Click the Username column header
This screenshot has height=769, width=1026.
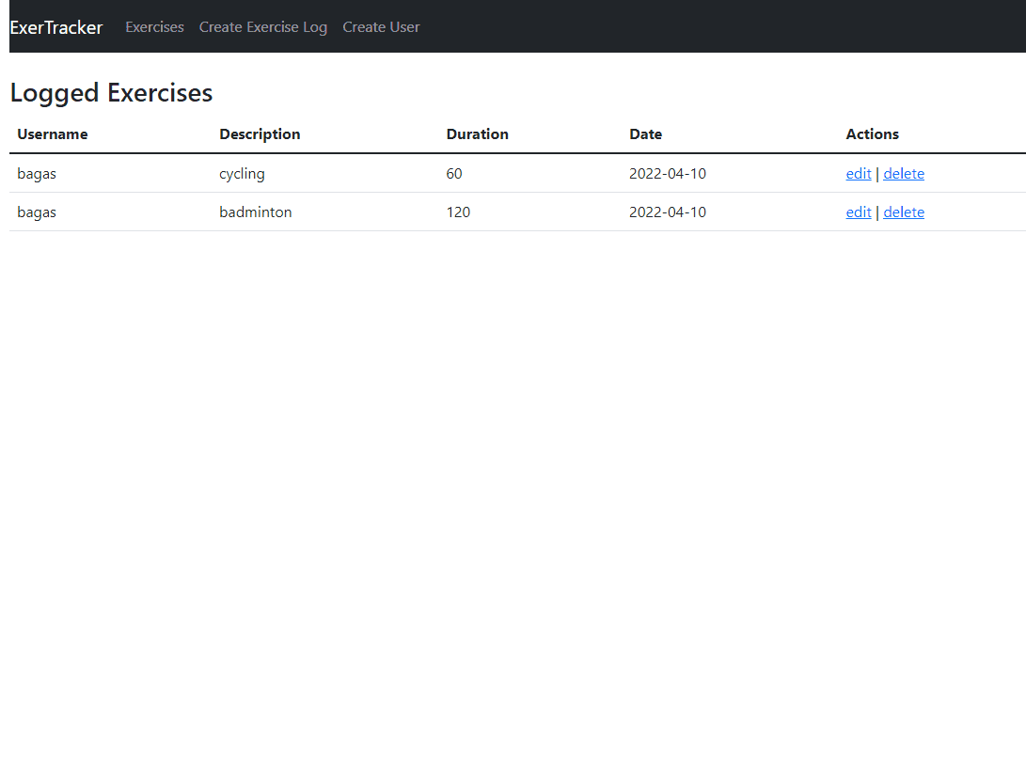[53, 134]
